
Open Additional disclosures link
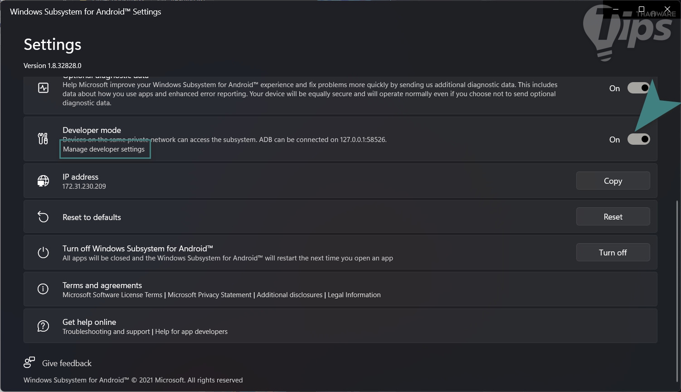[x=290, y=295]
